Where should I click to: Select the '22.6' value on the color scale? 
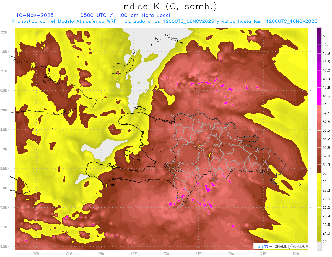point(326,225)
